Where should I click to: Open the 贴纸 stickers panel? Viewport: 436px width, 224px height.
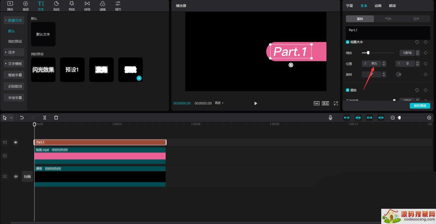pyautogui.click(x=56, y=6)
